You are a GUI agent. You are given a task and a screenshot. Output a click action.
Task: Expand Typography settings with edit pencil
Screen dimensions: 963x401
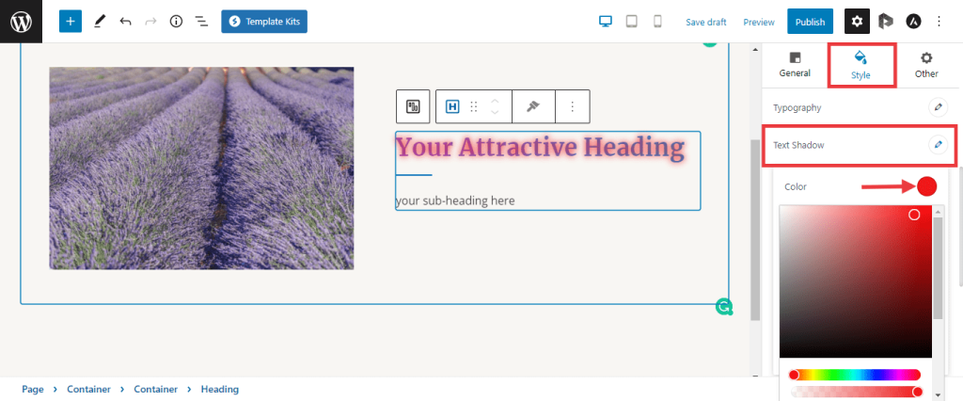click(937, 107)
